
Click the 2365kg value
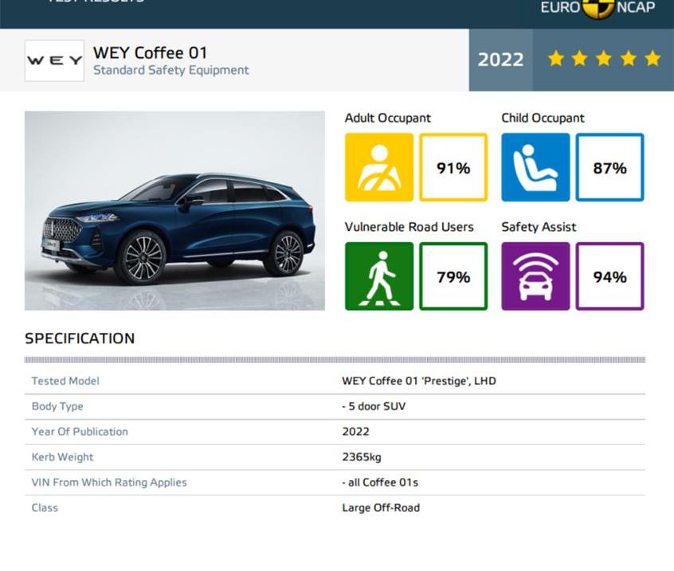coord(362,457)
